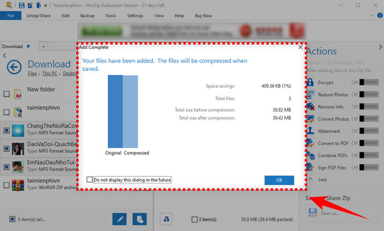Check the zip pane 3 item(s) checkbox

pos(194,219)
